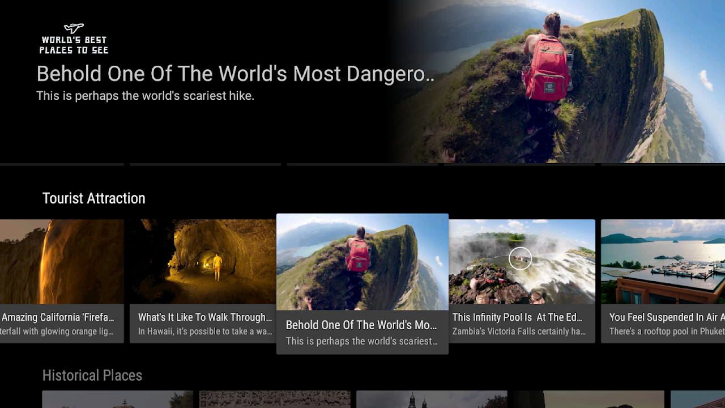The height and width of the screenshot is (408, 725).
Task: Select the Tourist Attraction section heading
Action: tap(93, 198)
